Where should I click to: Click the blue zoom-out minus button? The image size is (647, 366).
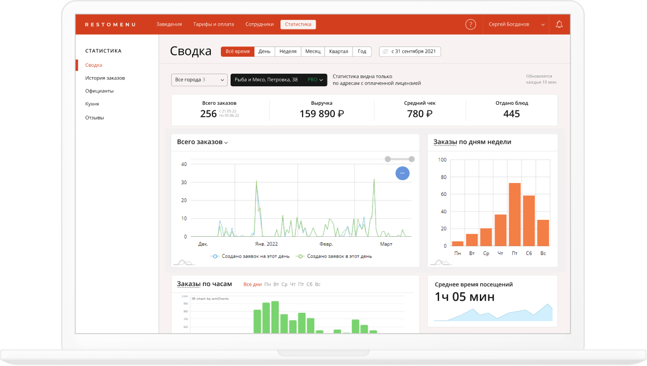(402, 173)
